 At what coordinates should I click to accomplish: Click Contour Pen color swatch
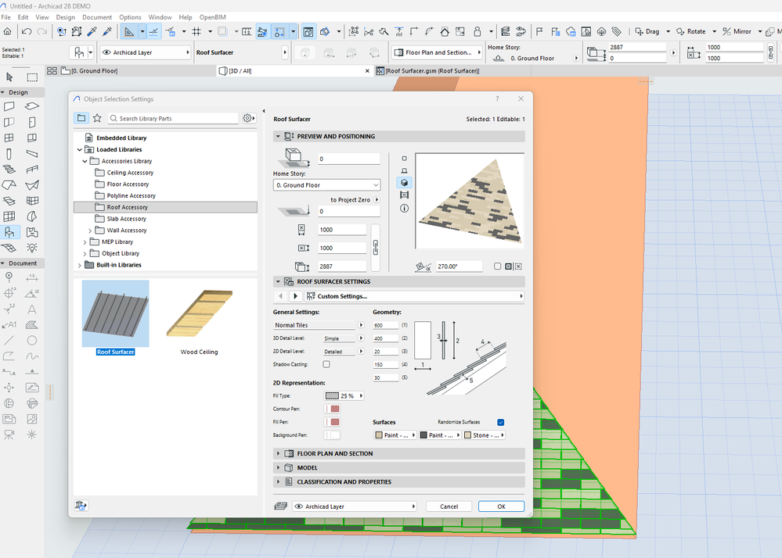(x=332, y=409)
